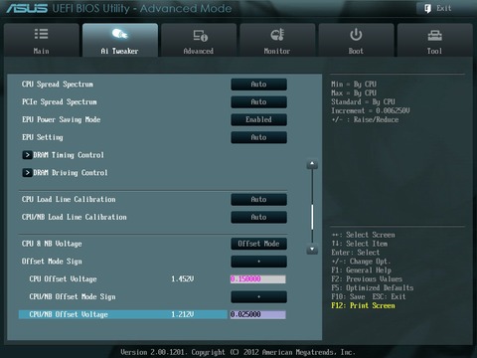Viewport: 477px width, 358px height.
Task: Click the Monitor thermometer icon
Action: point(277,35)
